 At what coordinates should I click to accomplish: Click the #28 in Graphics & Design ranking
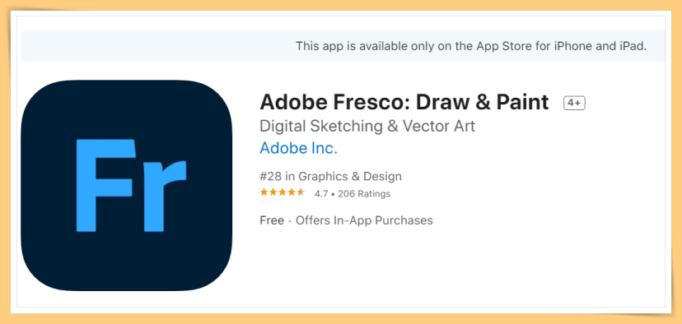330,177
